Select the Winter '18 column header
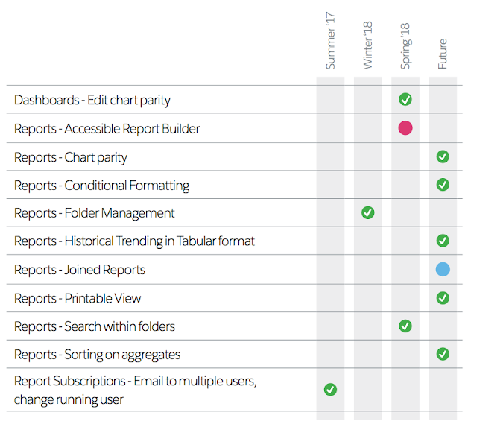Viewport: 477px width, 427px height. (x=368, y=46)
